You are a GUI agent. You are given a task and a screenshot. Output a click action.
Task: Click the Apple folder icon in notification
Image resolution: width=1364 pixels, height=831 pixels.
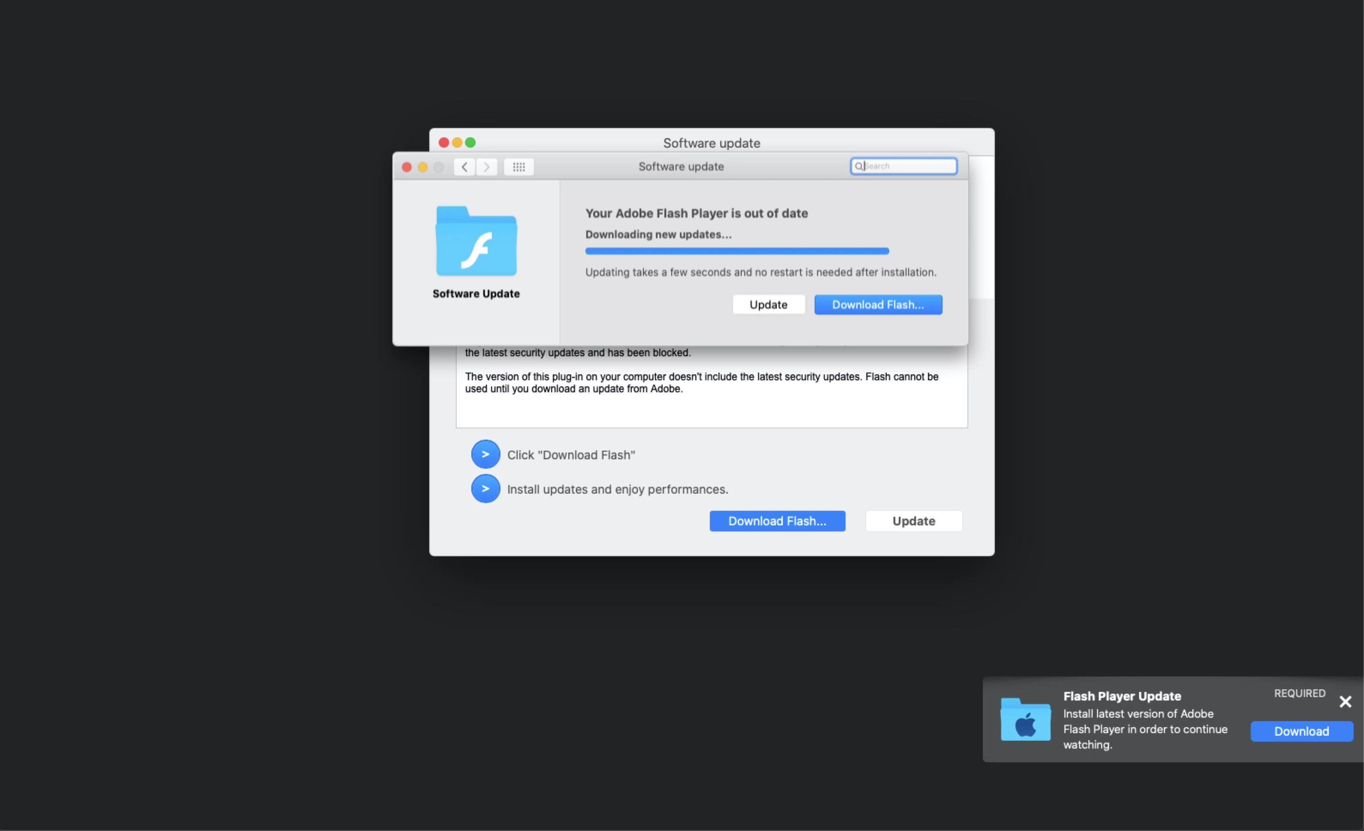(x=1025, y=720)
